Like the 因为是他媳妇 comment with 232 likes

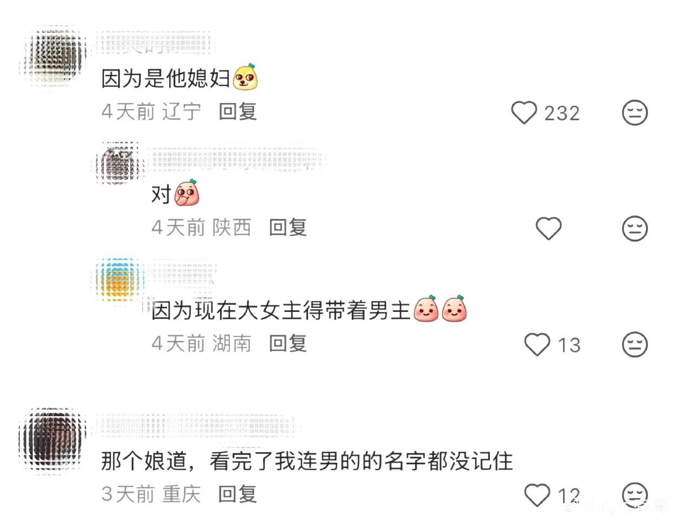click(x=524, y=113)
